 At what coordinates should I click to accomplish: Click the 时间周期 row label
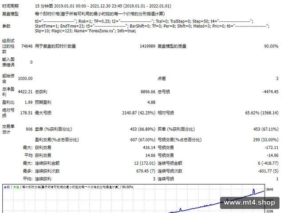(10, 6)
